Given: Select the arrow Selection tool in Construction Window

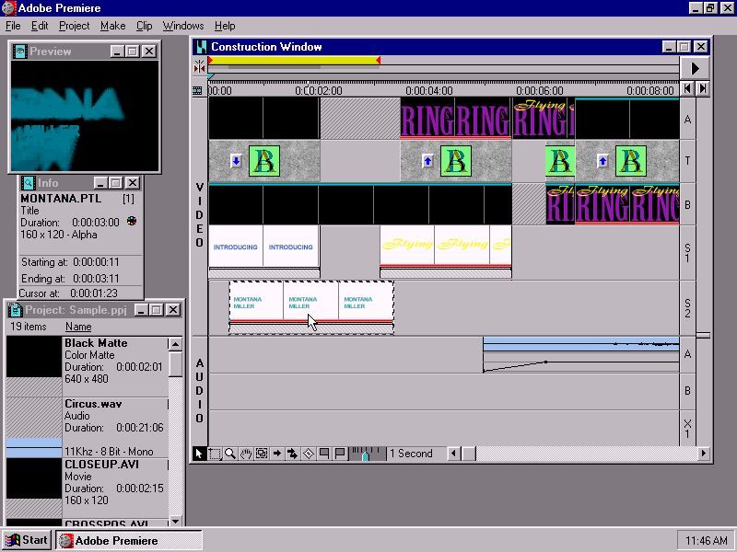Looking at the screenshot, I should (x=198, y=453).
